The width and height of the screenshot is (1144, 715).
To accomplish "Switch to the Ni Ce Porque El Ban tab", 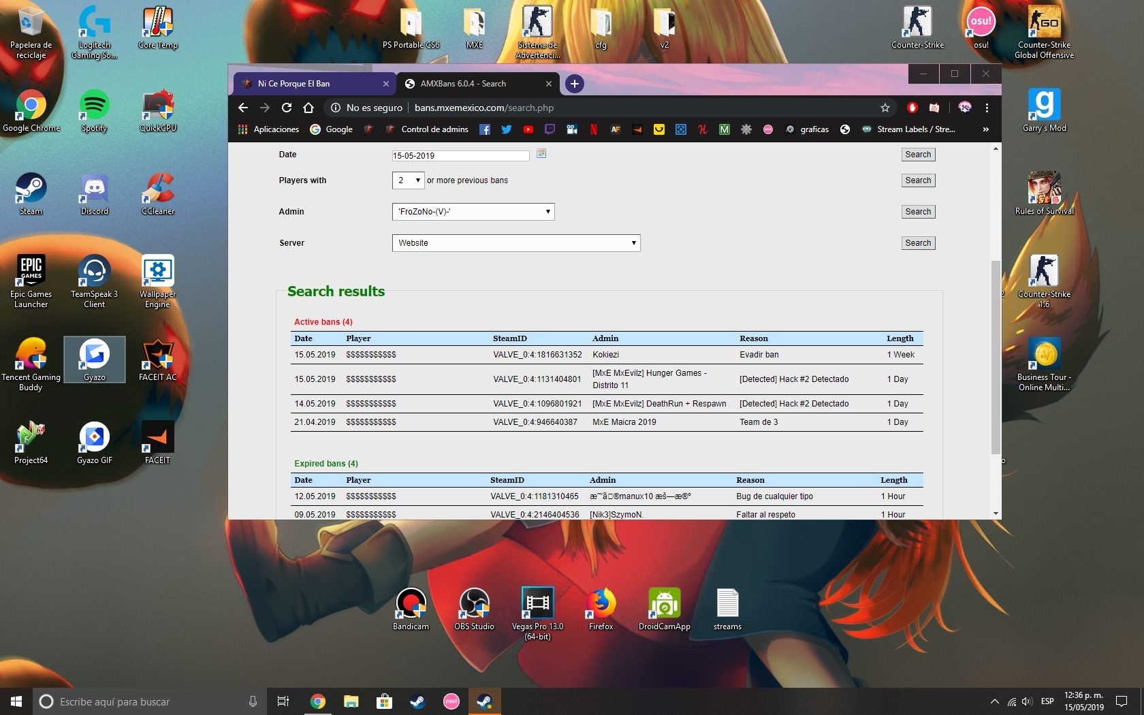I will pyautogui.click(x=315, y=84).
